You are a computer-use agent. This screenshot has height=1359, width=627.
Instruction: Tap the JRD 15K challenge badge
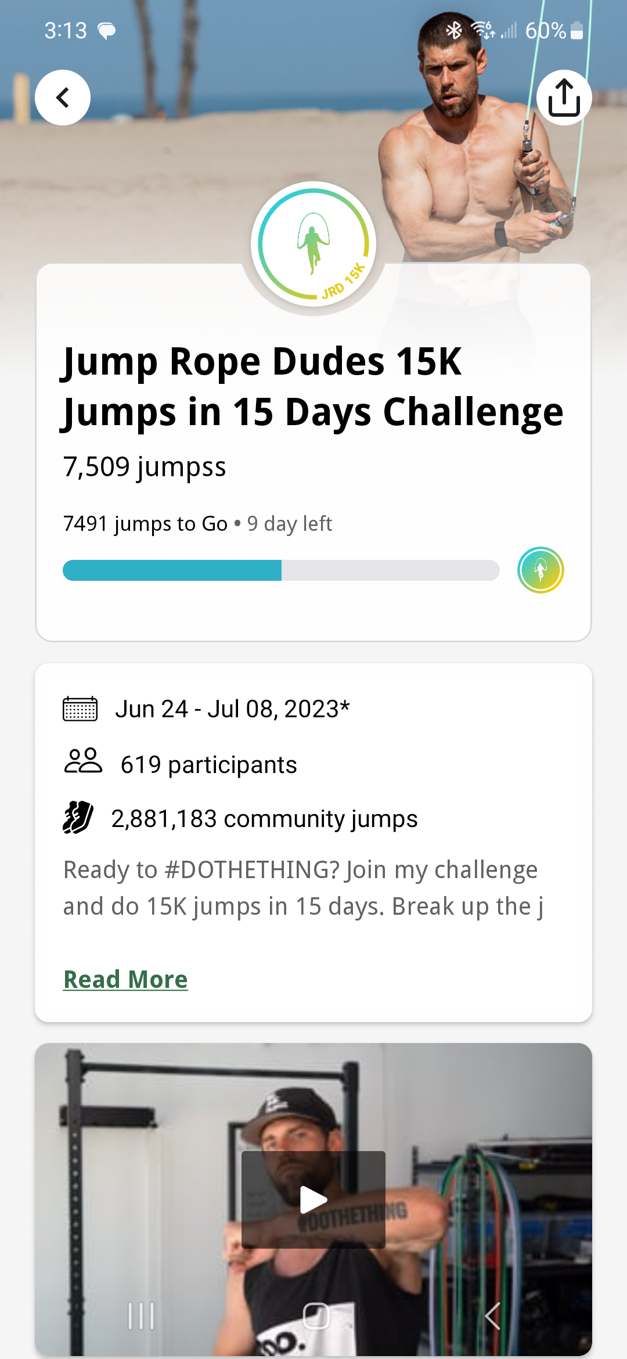[x=313, y=245]
